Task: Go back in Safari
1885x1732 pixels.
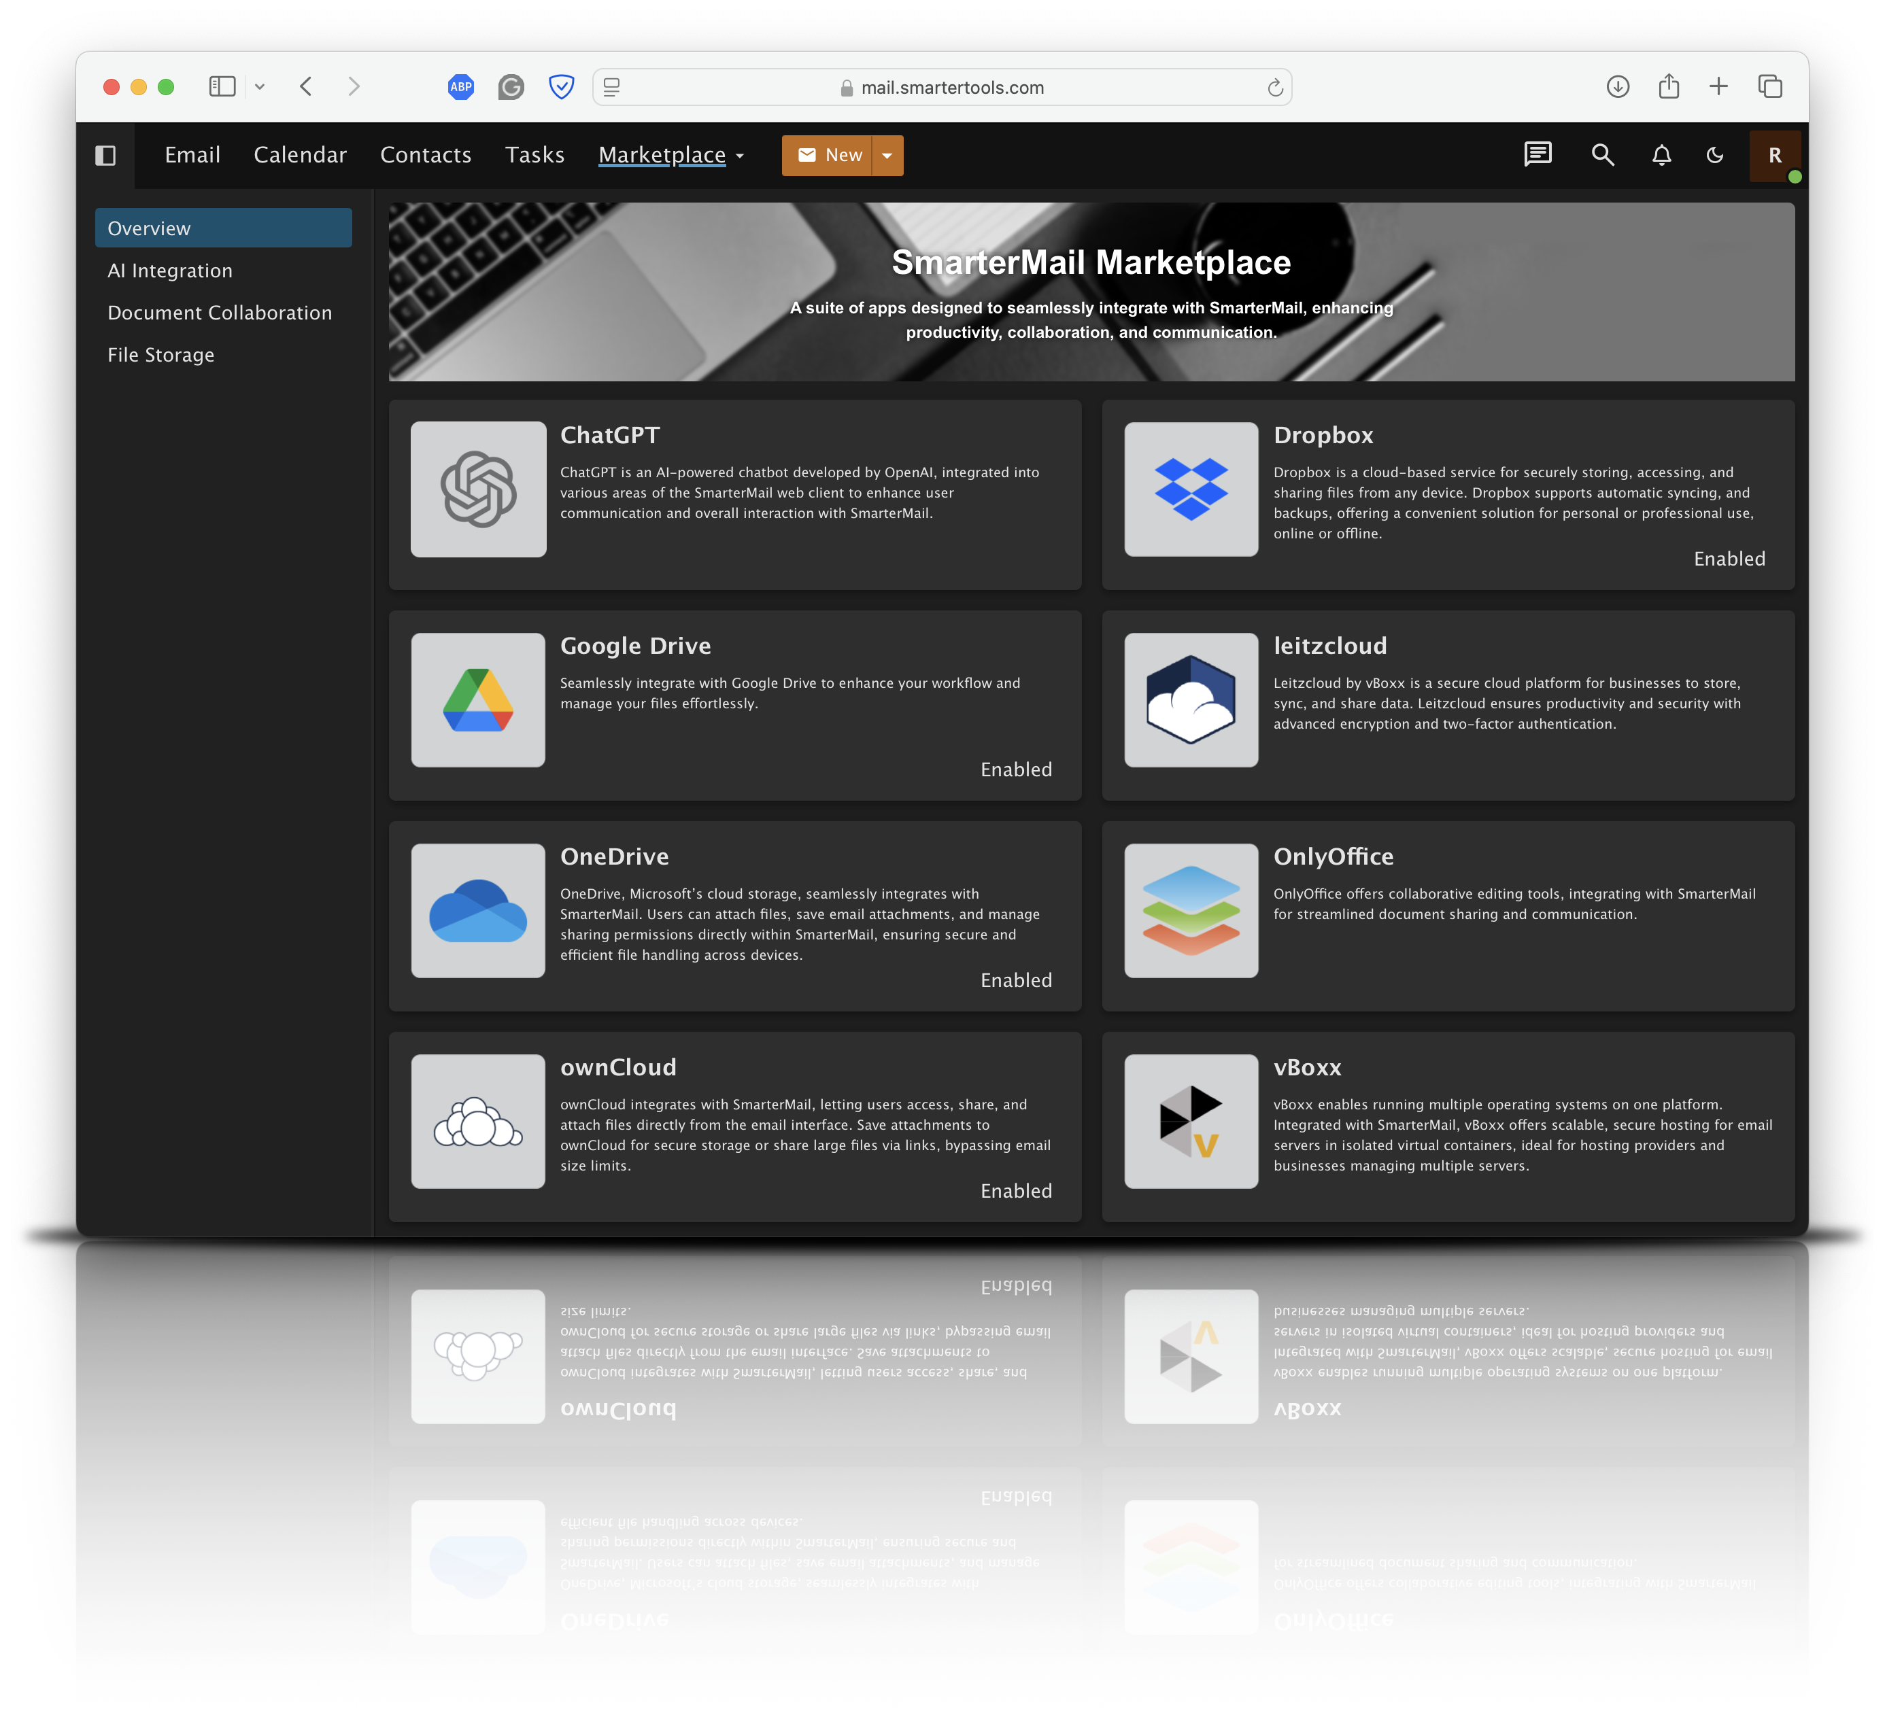Action: tap(305, 87)
